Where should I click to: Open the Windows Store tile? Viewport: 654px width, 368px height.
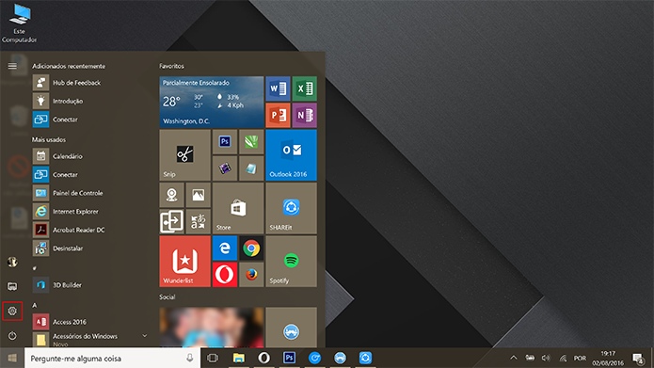tap(238, 208)
